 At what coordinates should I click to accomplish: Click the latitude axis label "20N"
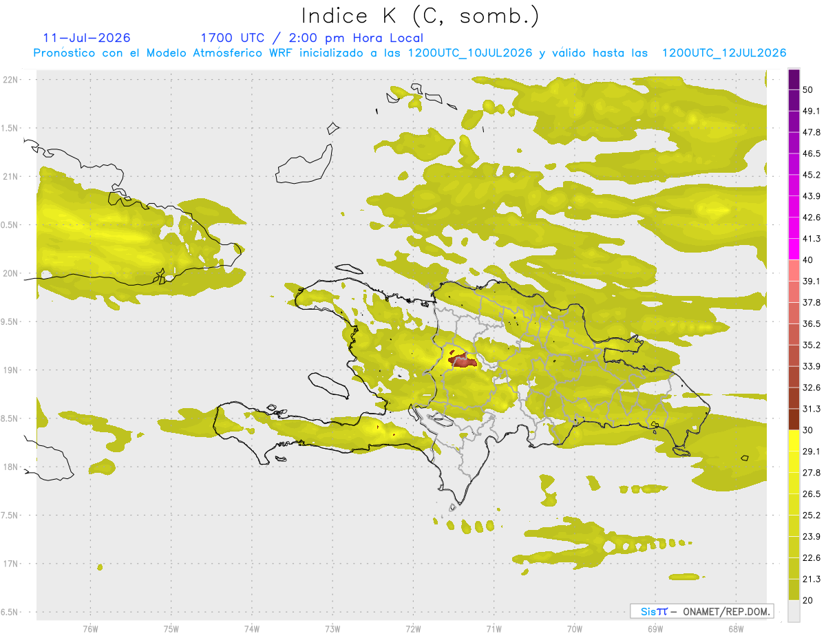(x=11, y=273)
